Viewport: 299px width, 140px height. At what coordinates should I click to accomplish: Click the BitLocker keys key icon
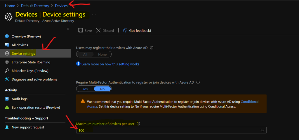coord(7,71)
